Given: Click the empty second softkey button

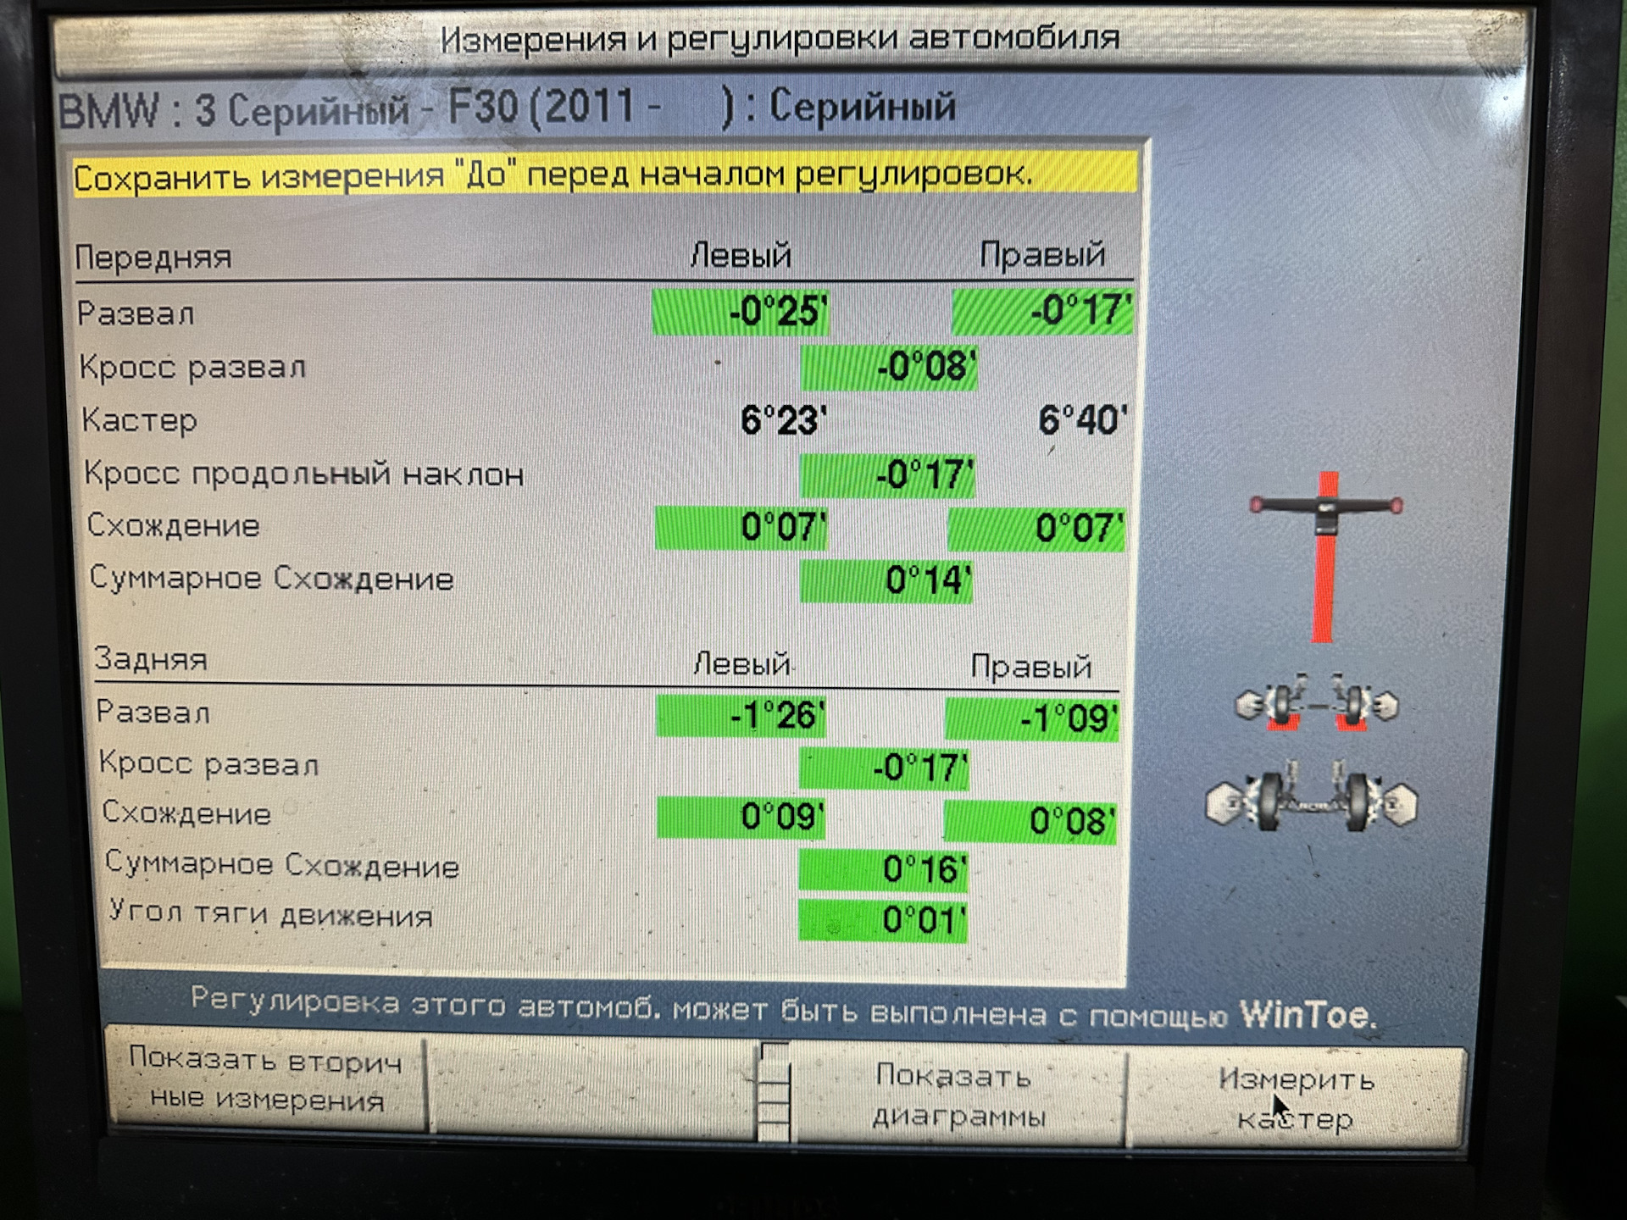Looking at the screenshot, I should (593, 1087).
